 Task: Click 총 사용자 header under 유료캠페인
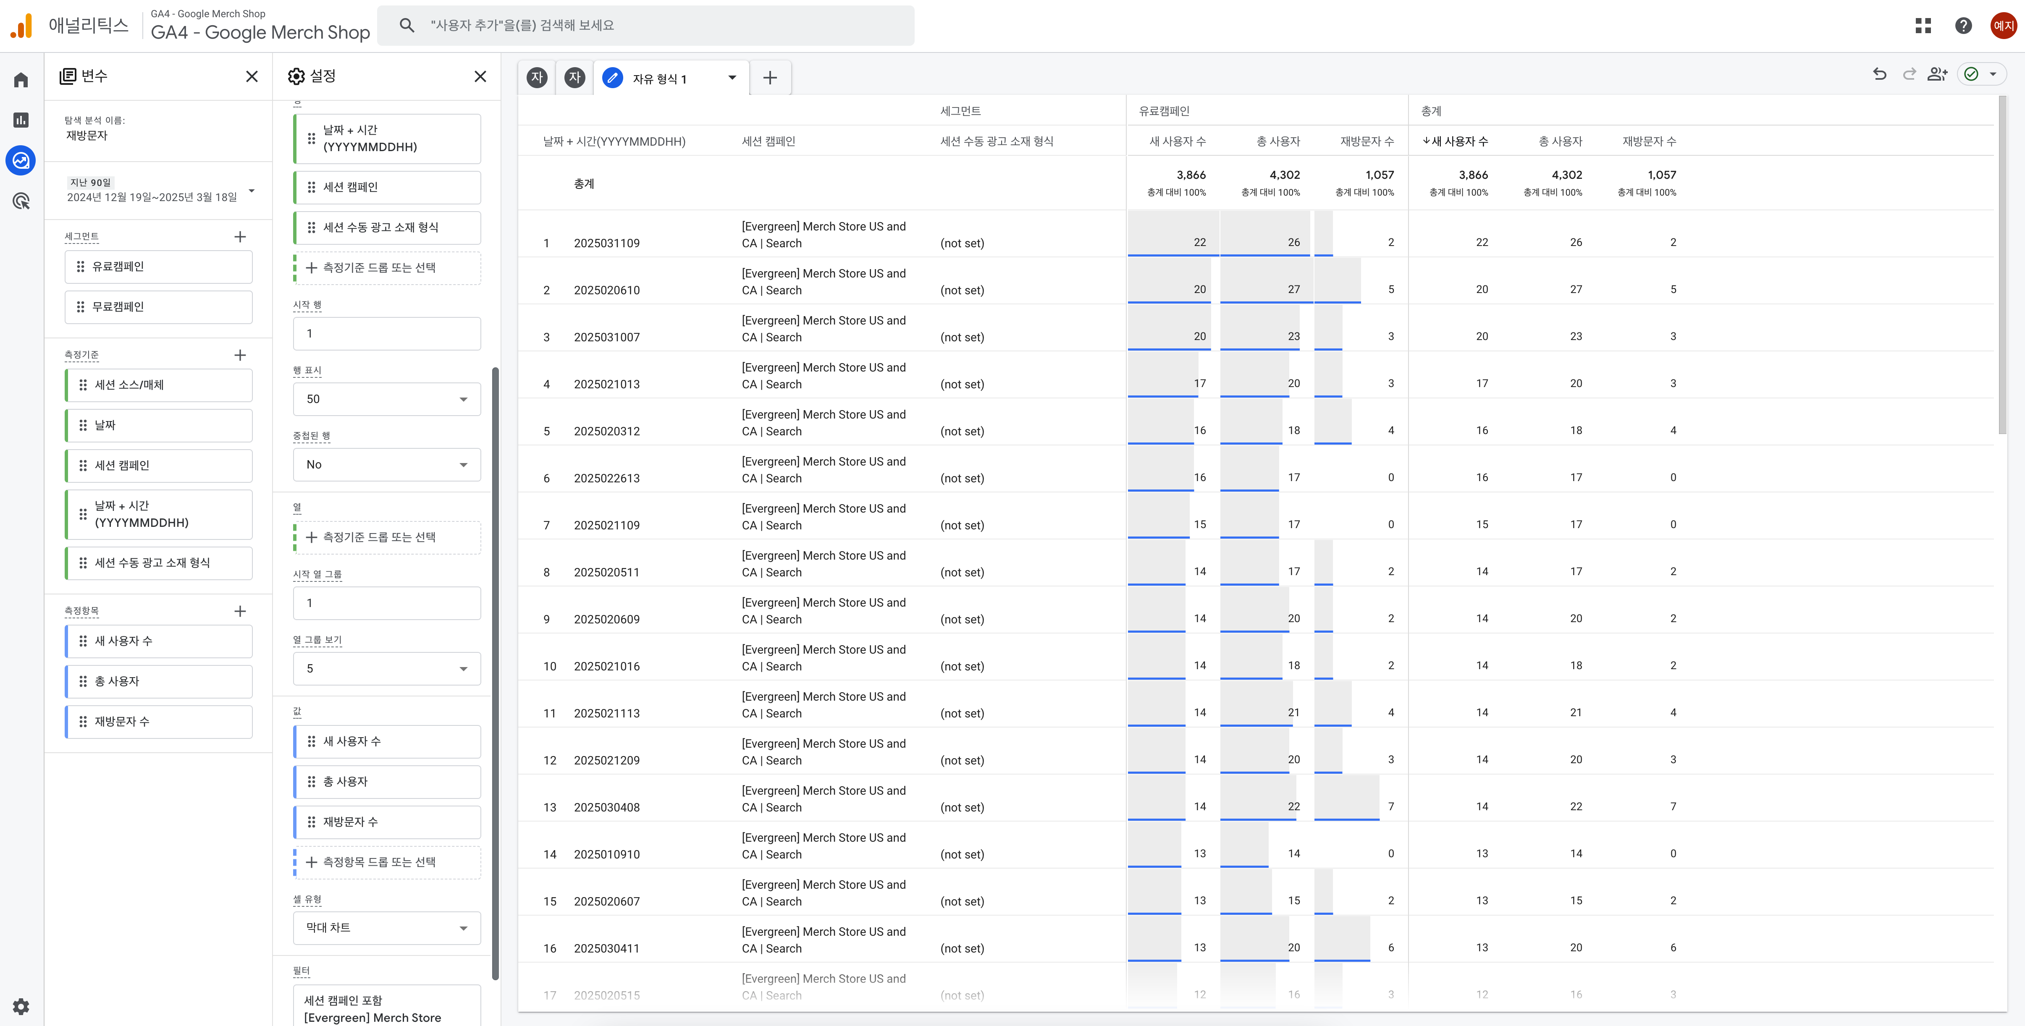click(1278, 141)
